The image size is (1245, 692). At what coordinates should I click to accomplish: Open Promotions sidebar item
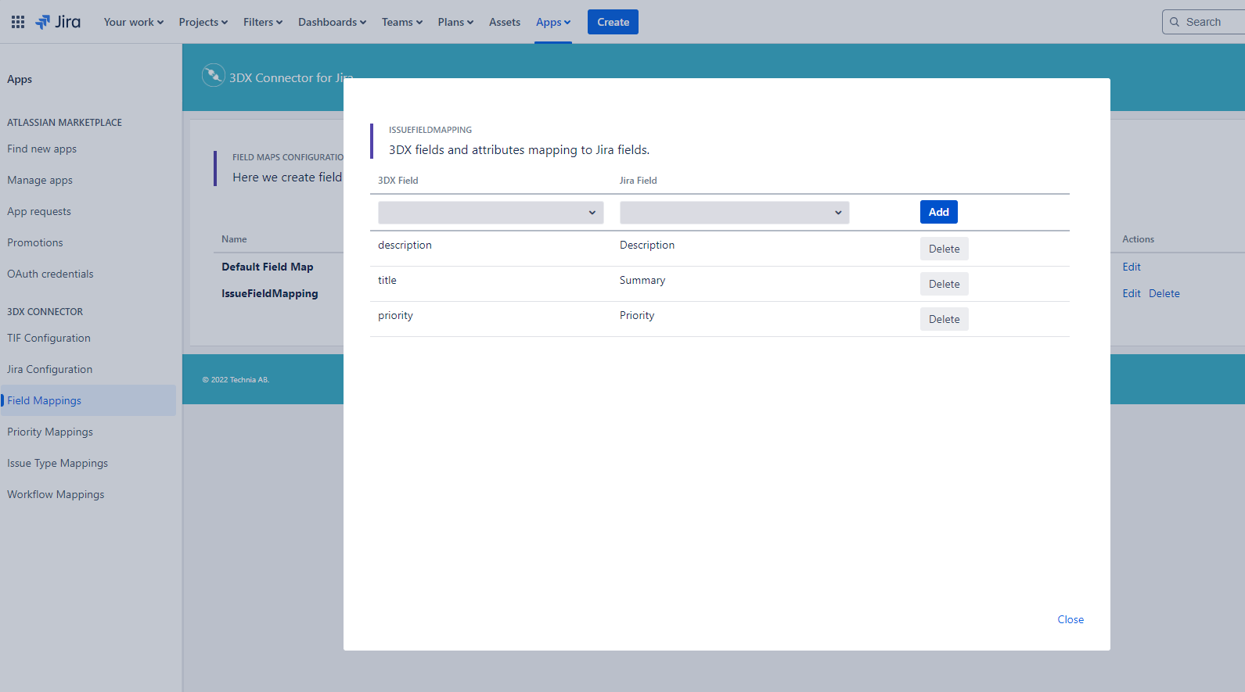click(x=35, y=242)
